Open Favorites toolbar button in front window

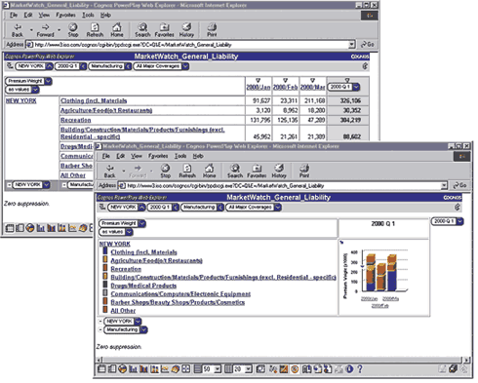[x=257, y=171]
